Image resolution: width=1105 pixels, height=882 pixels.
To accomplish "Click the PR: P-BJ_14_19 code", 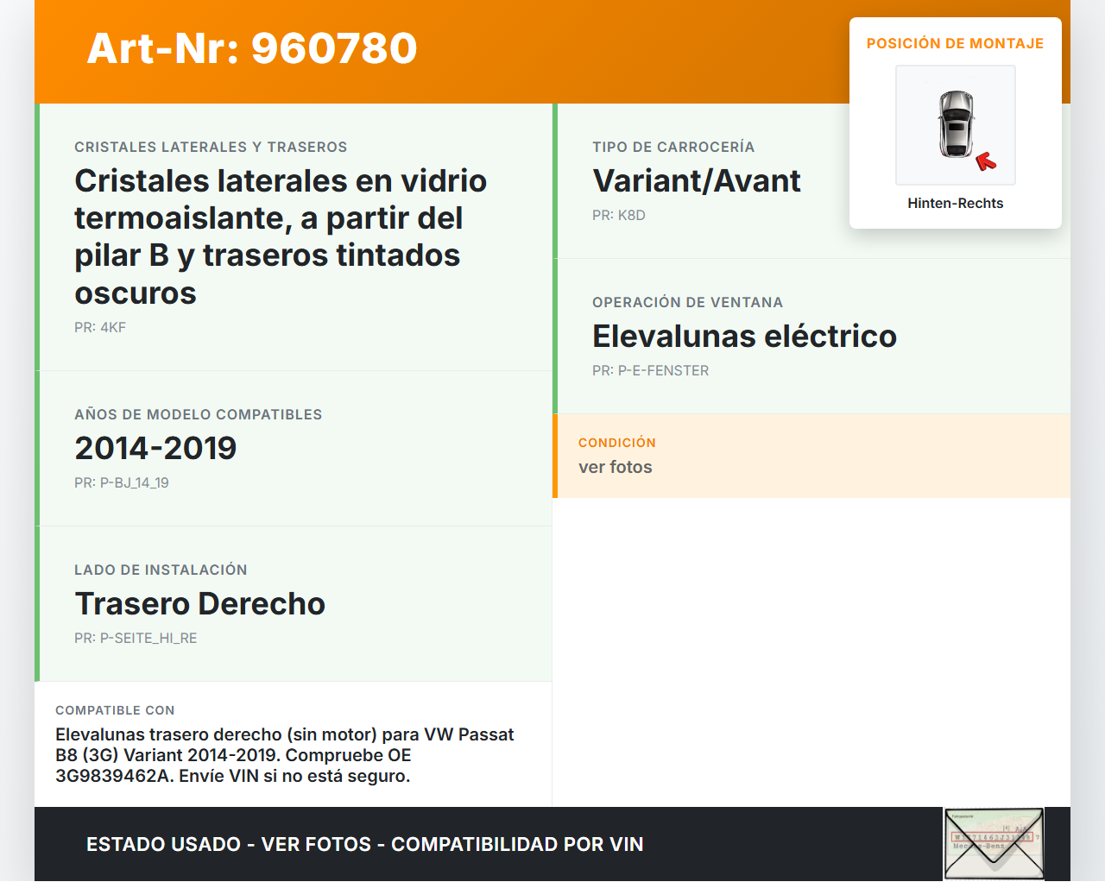I will (x=122, y=482).
